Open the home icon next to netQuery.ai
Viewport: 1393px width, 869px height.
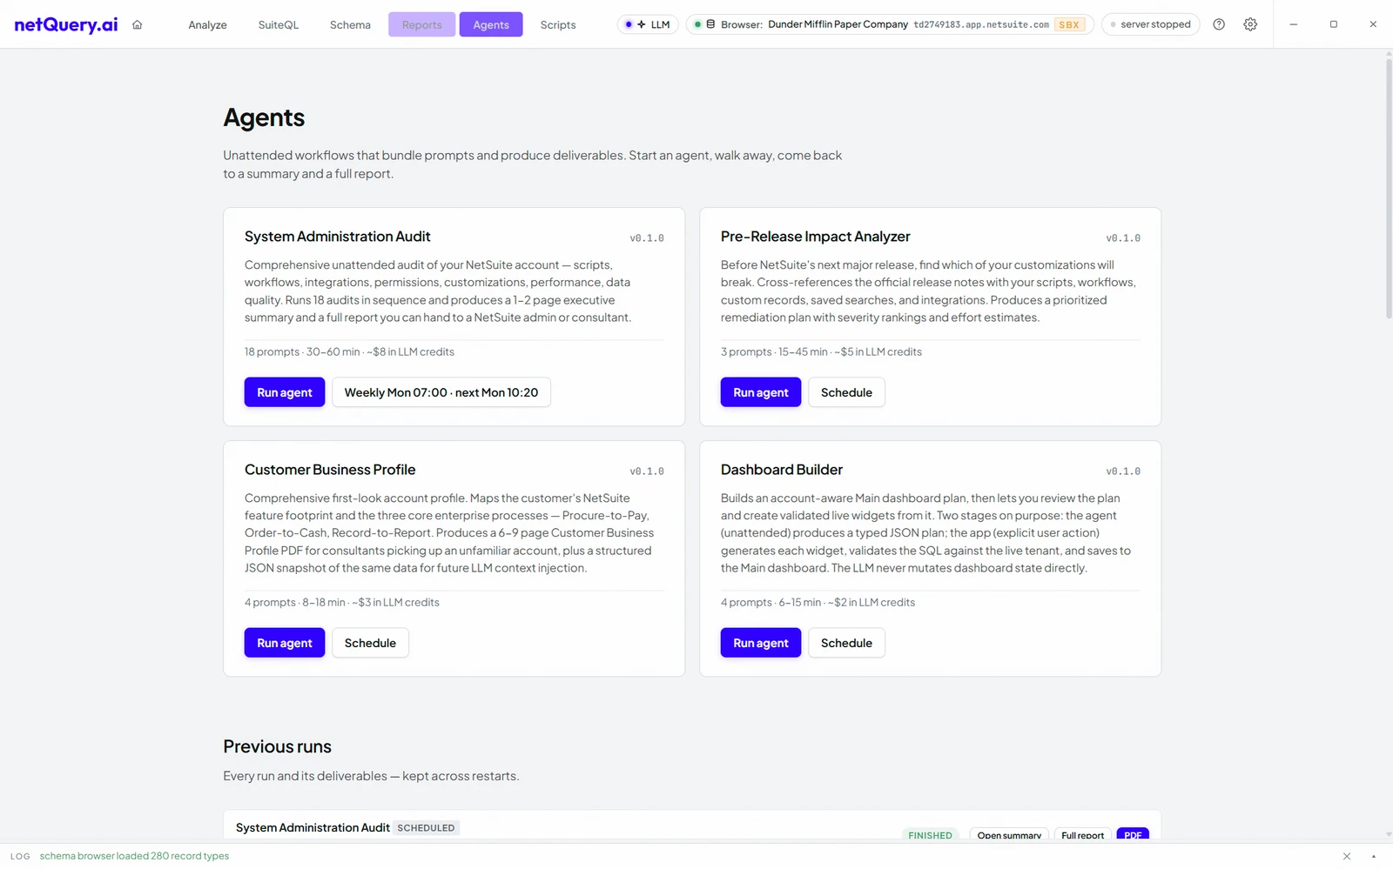coord(137,24)
